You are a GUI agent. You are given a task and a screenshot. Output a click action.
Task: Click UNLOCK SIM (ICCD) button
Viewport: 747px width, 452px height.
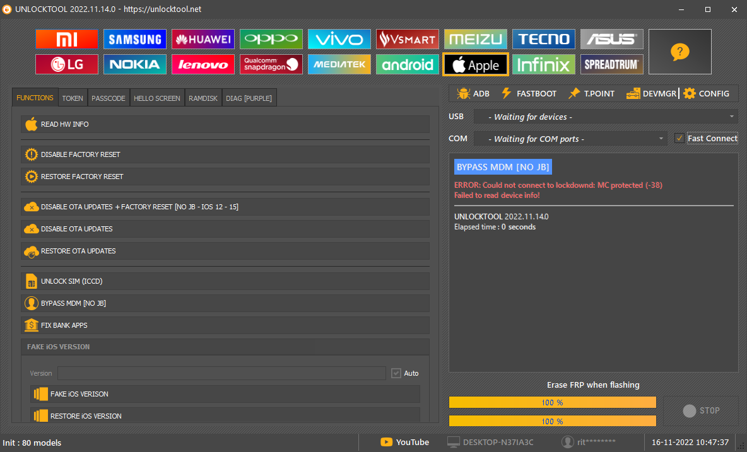[x=225, y=281]
